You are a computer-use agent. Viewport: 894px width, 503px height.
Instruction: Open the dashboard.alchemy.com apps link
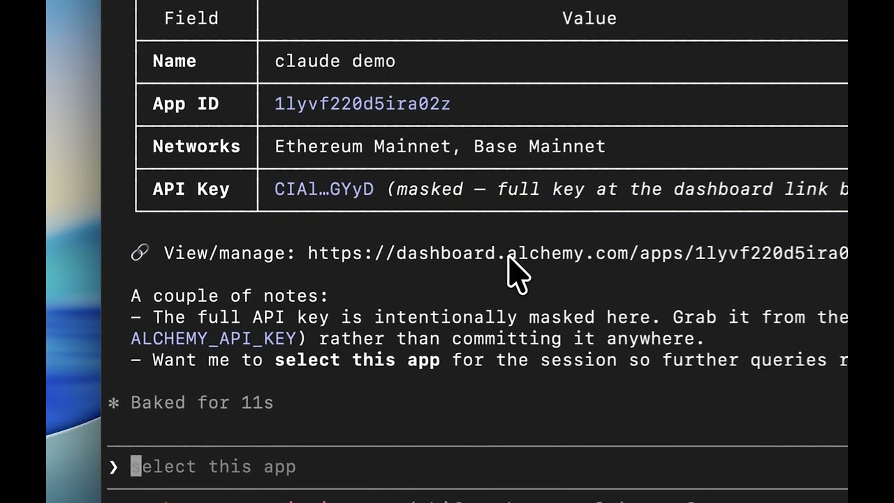(578, 253)
